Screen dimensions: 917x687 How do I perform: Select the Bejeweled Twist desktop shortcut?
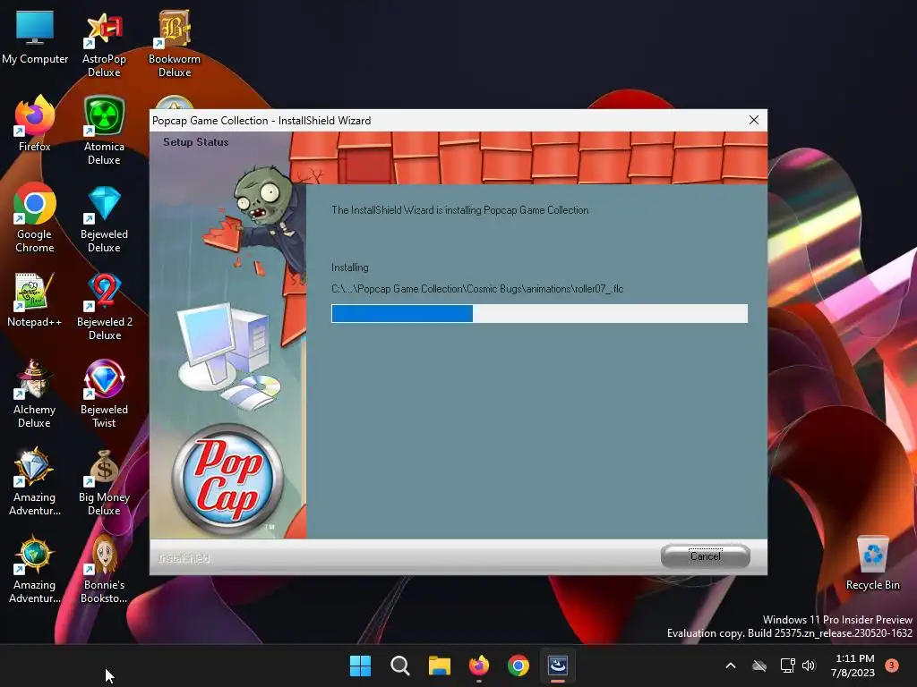click(x=104, y=394)
